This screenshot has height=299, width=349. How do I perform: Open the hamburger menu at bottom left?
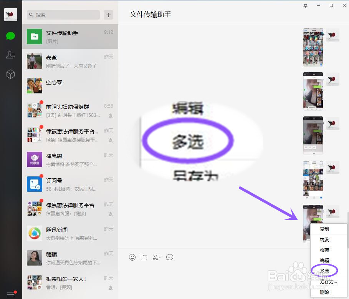click(x=10, y=294)
